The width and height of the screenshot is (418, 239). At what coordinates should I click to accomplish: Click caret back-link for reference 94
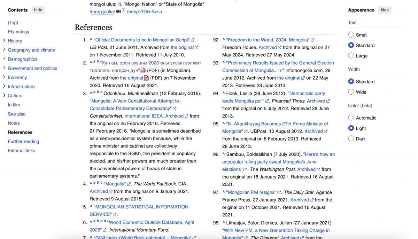pos(224,93)
